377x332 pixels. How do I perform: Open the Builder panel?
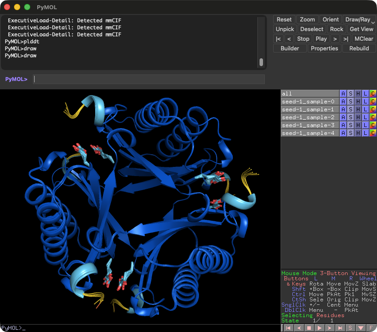click(x=290, y=48)
